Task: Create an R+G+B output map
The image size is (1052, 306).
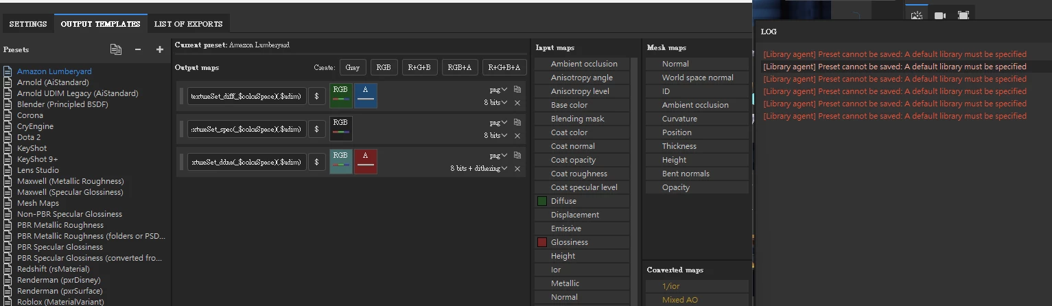Action: click(419, 67)
